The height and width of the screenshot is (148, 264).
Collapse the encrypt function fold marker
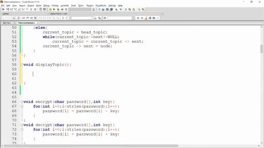click(x=22, y=102)
